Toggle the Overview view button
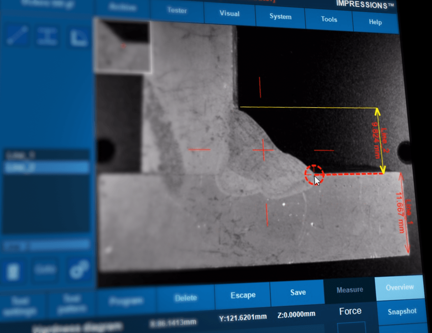 [x=400, y=287]
